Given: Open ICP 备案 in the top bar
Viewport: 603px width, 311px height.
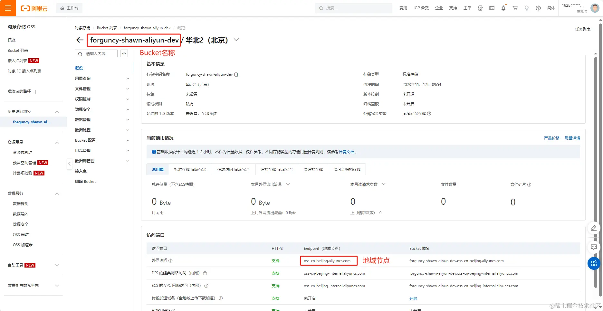Looking at the screenshot, I should (x=421, y=8).
